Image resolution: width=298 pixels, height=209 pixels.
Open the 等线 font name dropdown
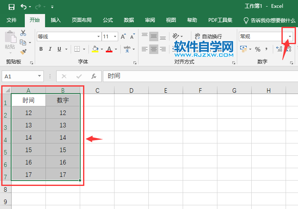98,36
